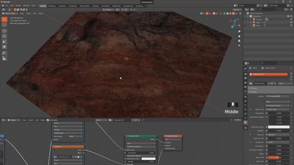Viewport: 294px width, 165px height.
Task: Open the Output properties tab
Action: coord(245,78)
